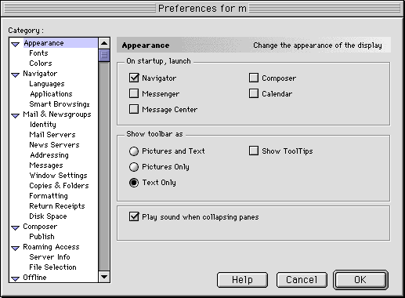The width and height of the screenshot is (405, 298).
Task: Click category list scroll down arrow
Action: [x=104, y=277]
